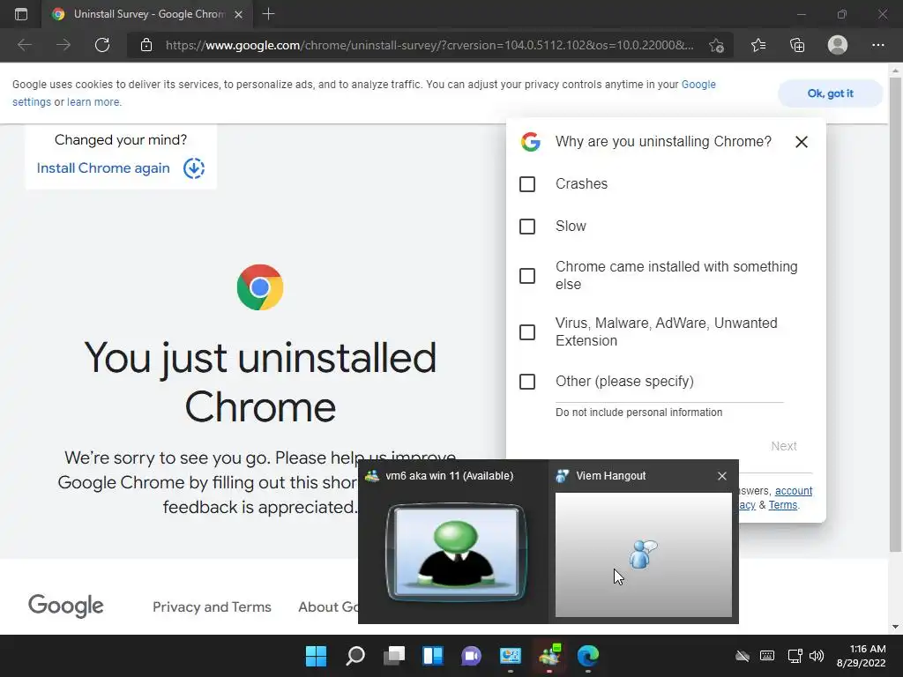The height and width of the screenshot is (677, 903).
Task: Check the Slow checkbox
Action: point(527,227)
